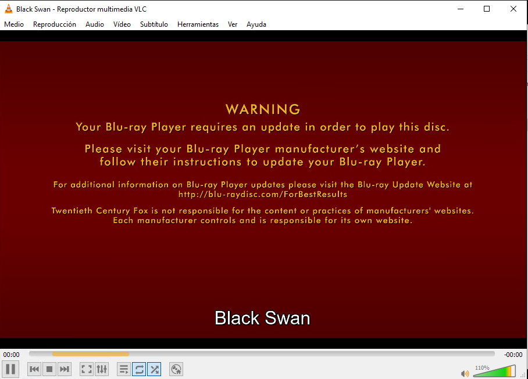The height and width of the screenshot is (379, 528).
Task: Maximize the VLC window
Action: [487, 9]
